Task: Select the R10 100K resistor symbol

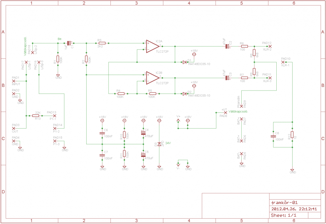Action: click(x=124, y=135)
